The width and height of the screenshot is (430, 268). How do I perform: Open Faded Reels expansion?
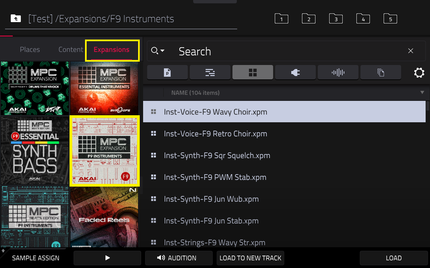(x=104, y=217)
